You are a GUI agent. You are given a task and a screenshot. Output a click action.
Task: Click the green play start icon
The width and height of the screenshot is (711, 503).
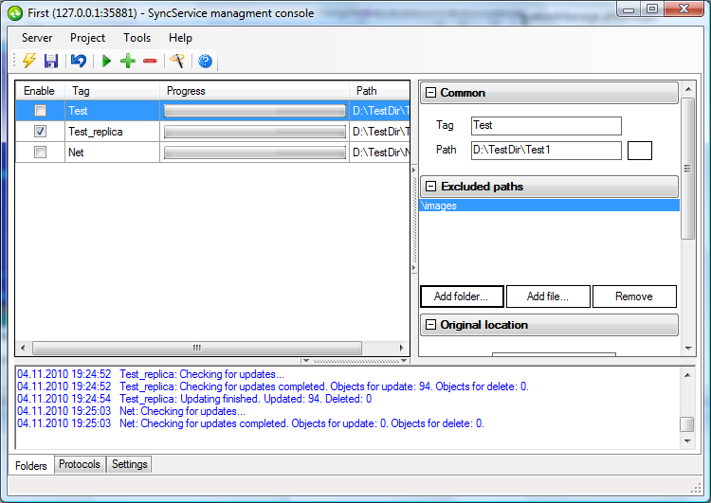(x=107, y=61)
